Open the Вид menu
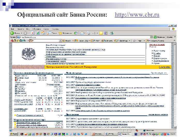 pos(28,29)
